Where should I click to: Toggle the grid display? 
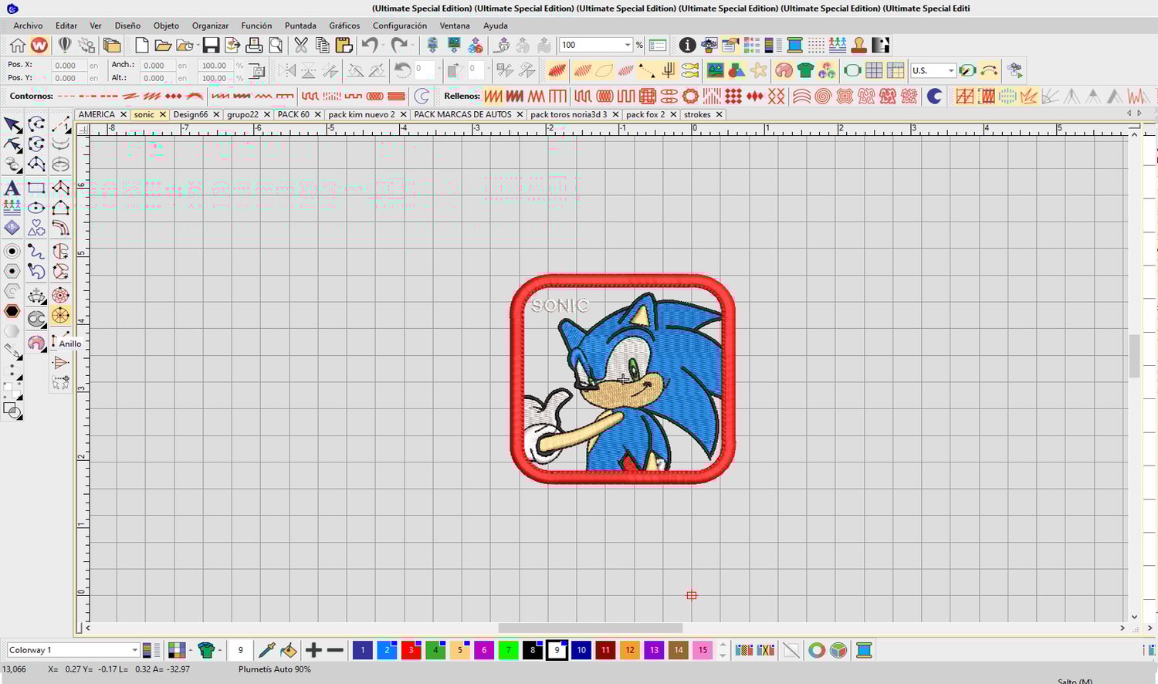coord(874,70)
